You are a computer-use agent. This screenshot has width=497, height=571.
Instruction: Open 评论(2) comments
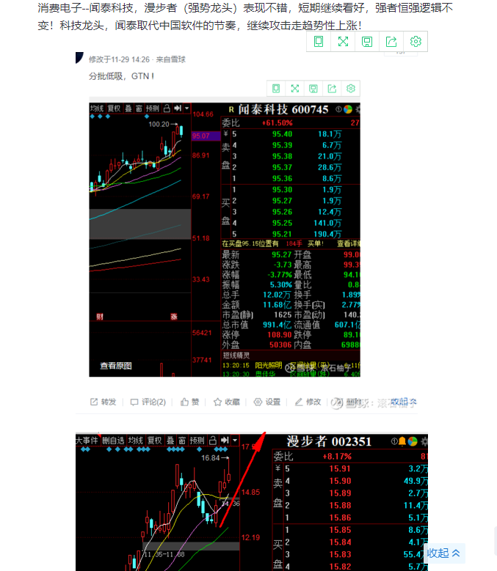pyautogui.click(x=148, y=402)
